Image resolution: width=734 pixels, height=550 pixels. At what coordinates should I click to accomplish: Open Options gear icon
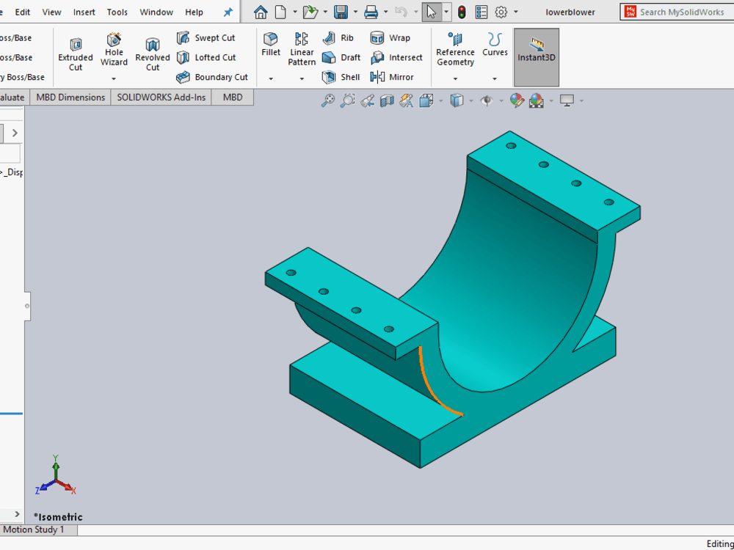[501, 12]
